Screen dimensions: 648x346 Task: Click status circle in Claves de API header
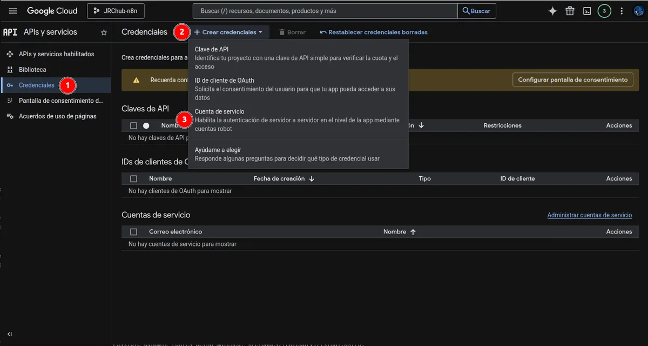146,125
